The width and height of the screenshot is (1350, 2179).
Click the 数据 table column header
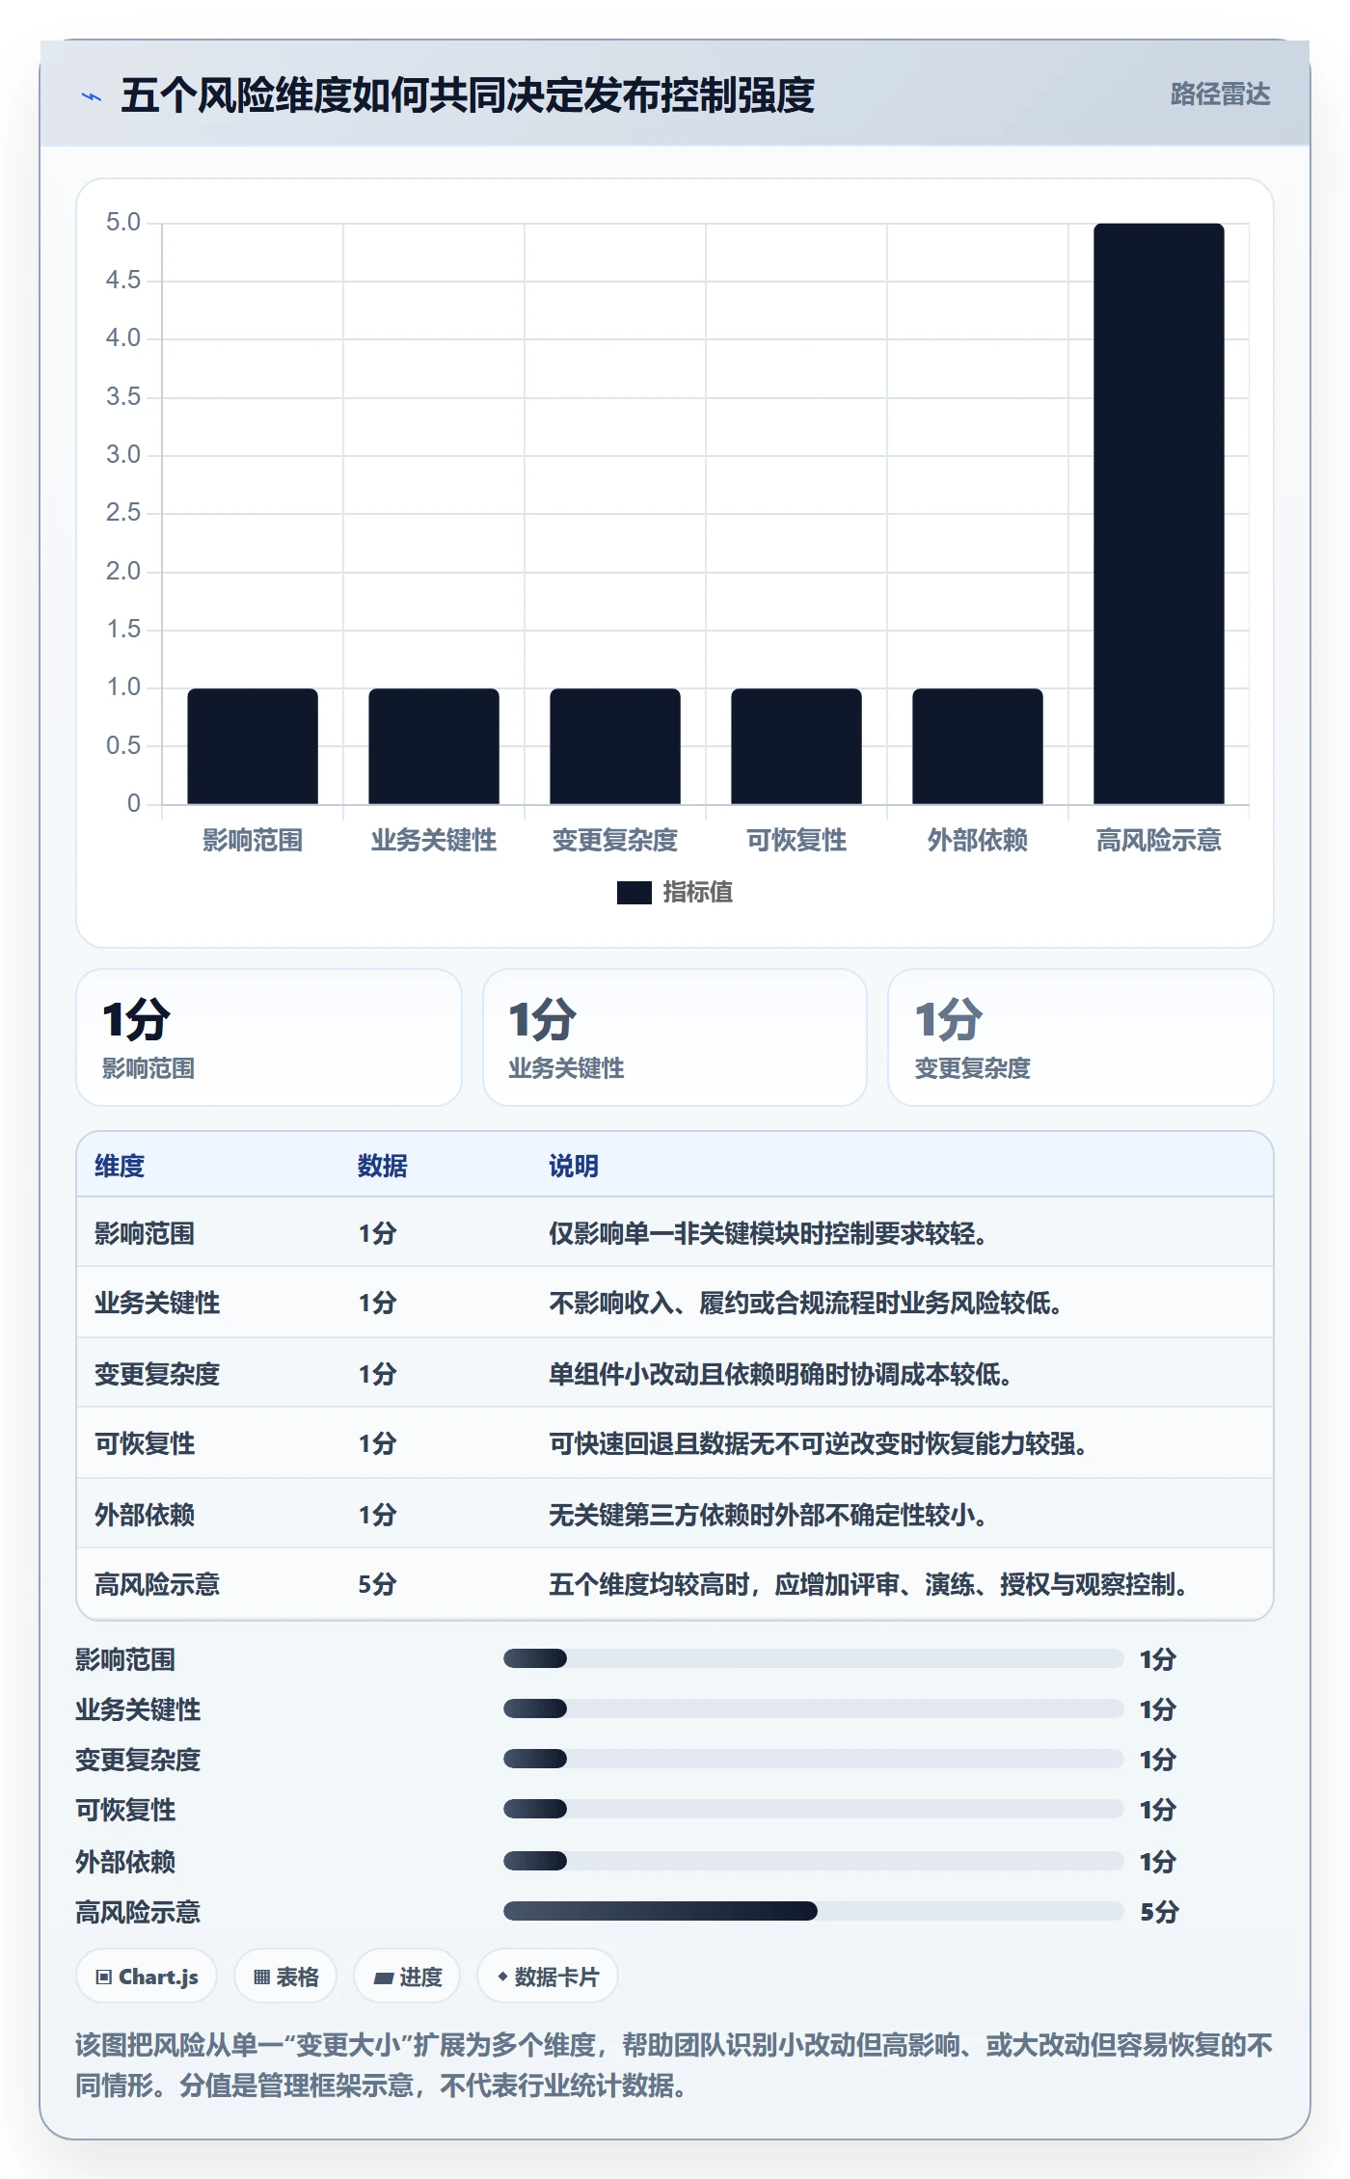383,1166
